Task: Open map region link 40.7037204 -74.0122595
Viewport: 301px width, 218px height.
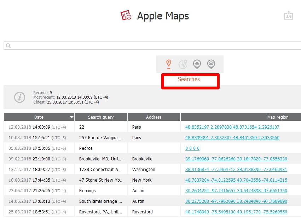Action: pyautogui.click(x=236, y=180)
